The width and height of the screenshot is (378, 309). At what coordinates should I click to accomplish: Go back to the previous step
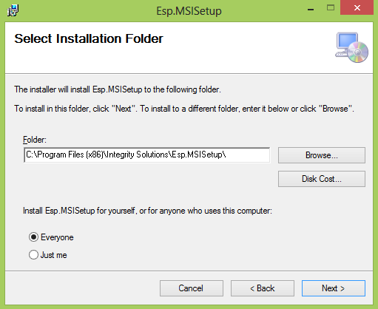[x=263, y=288]
